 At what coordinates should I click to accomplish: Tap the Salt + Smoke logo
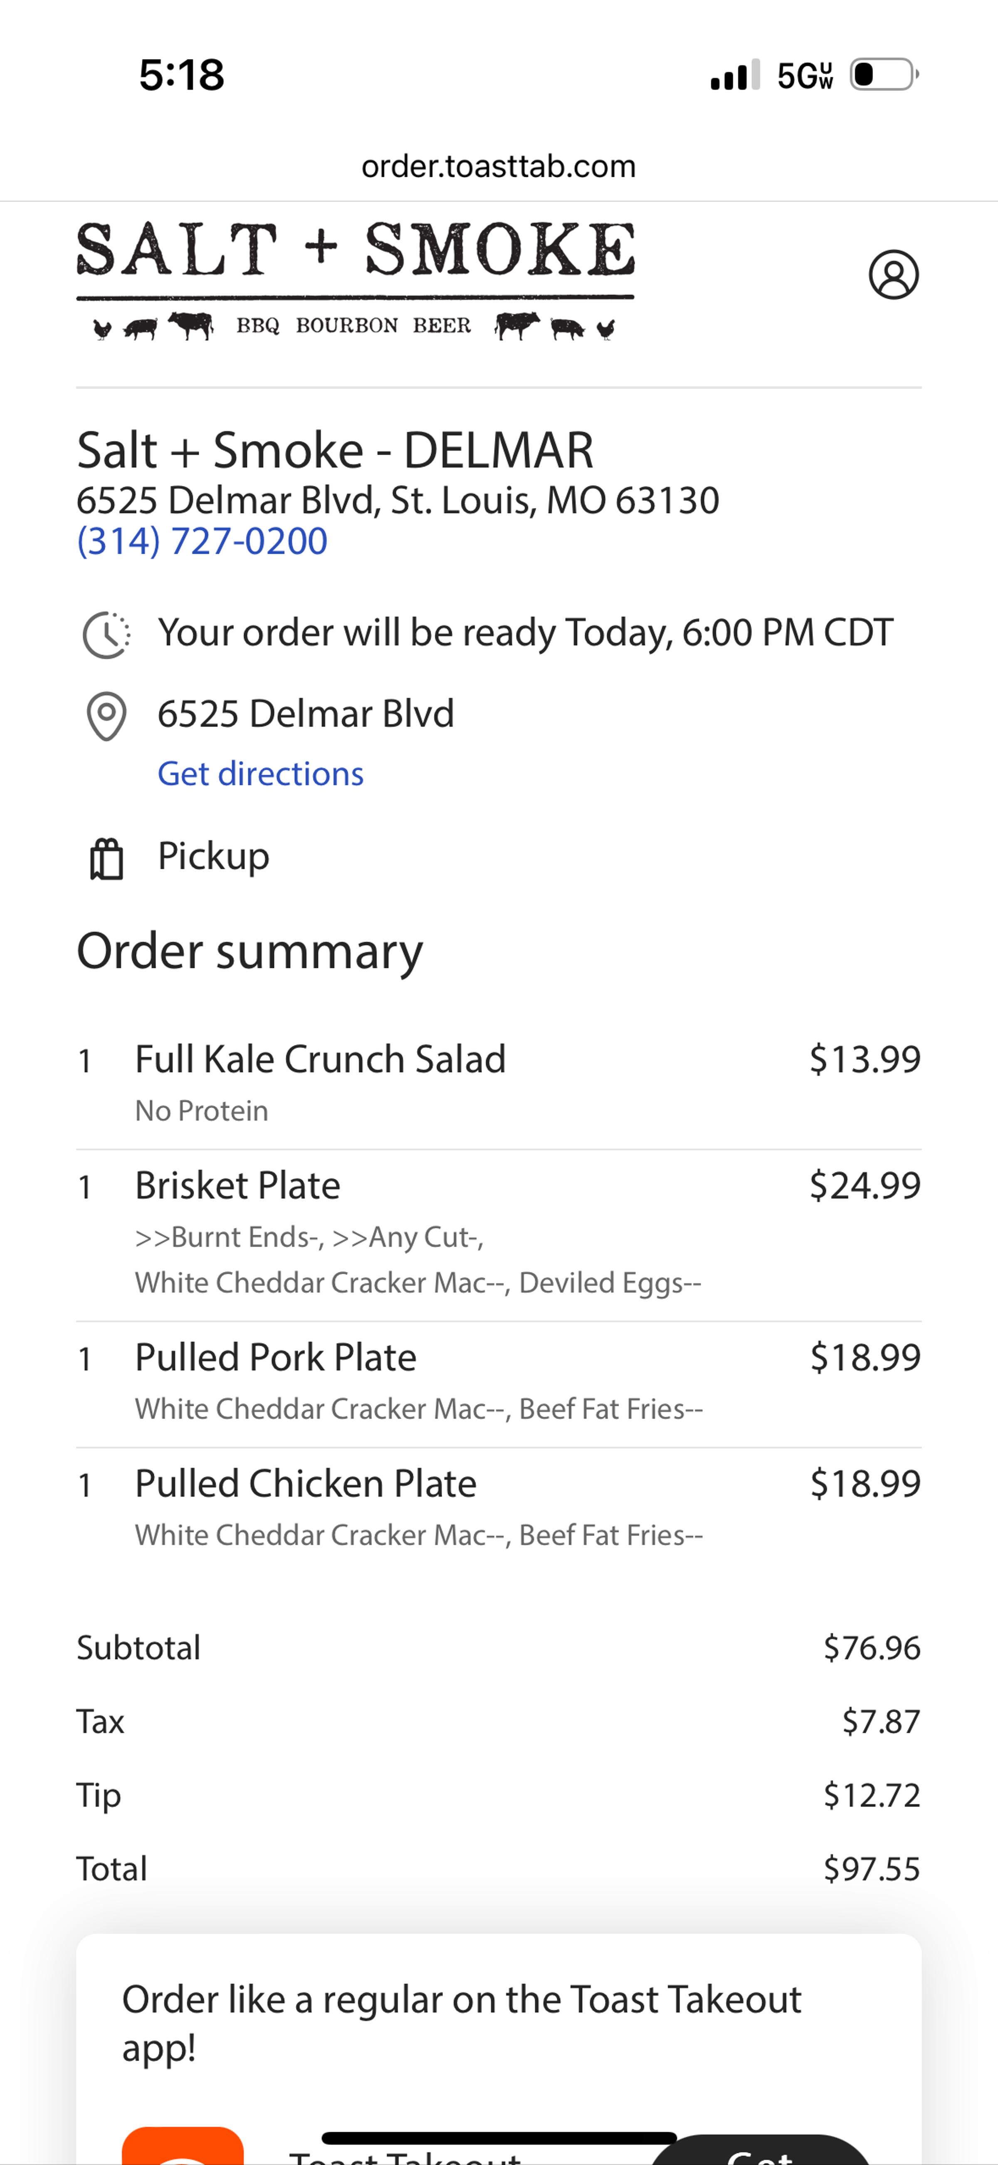(356, 280)
